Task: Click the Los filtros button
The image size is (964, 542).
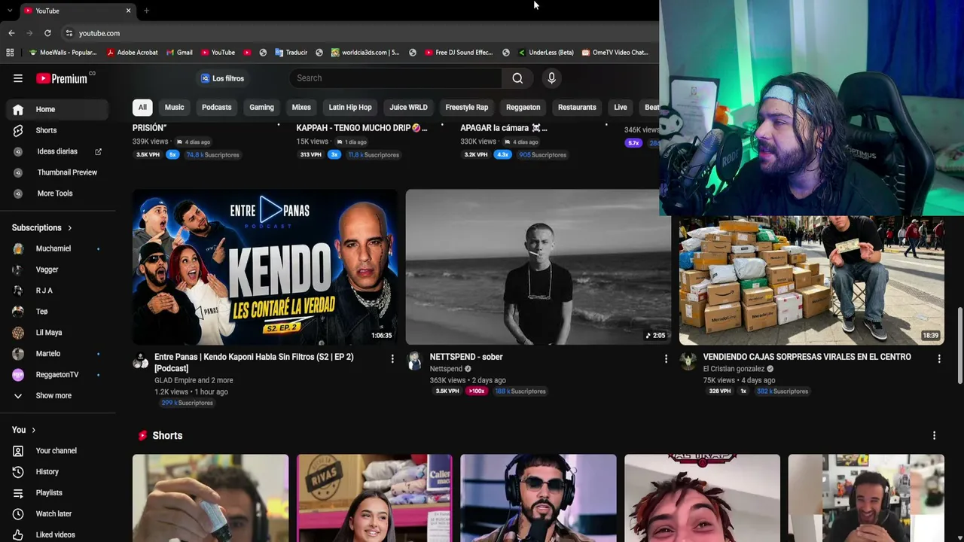Action: point(222,78)
